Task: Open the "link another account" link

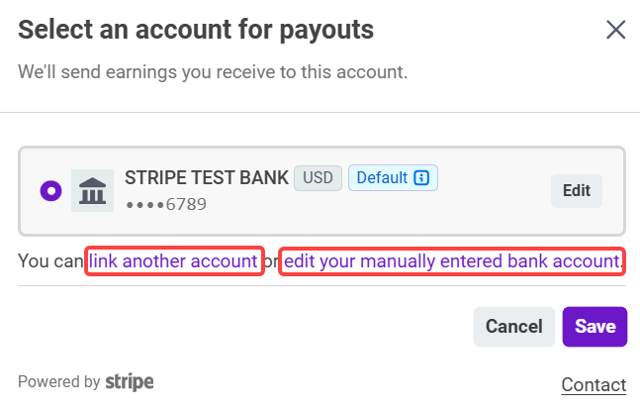Action: pos(174,261)
